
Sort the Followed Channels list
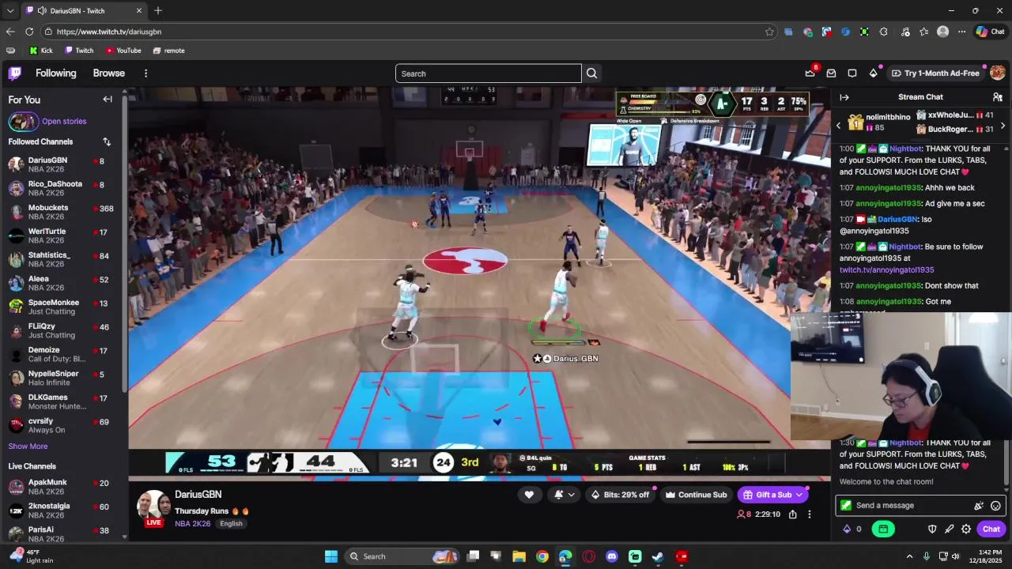[107, 141]
